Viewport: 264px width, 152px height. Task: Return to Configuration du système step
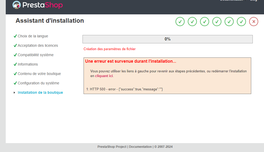pos(38,83)
